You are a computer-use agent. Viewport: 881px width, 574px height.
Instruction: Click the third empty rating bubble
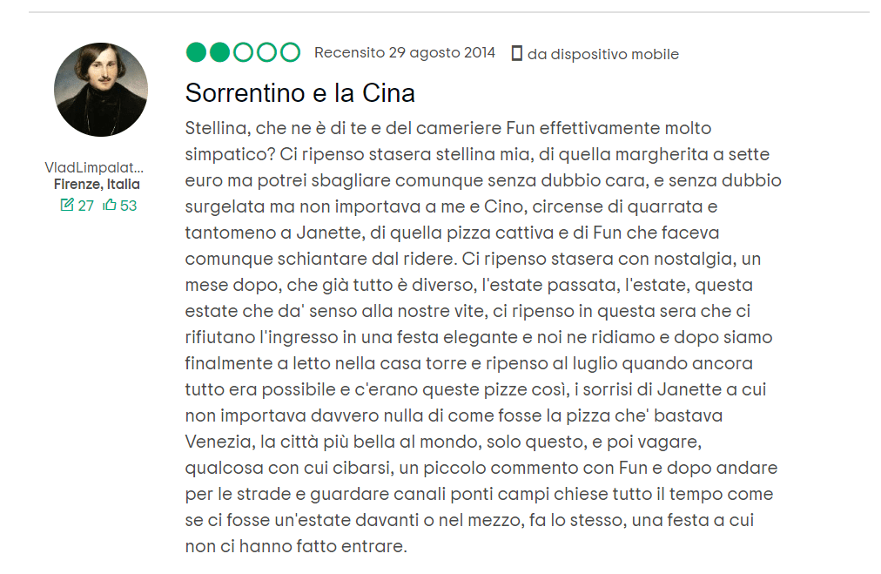(244, 52)
